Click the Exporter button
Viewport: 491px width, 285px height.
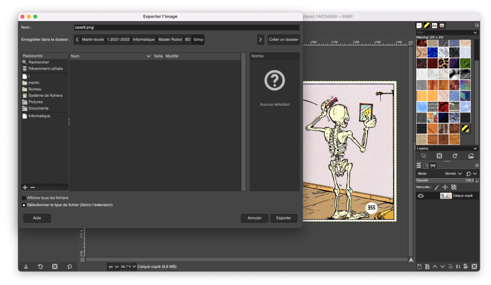[x=284, y=218]
